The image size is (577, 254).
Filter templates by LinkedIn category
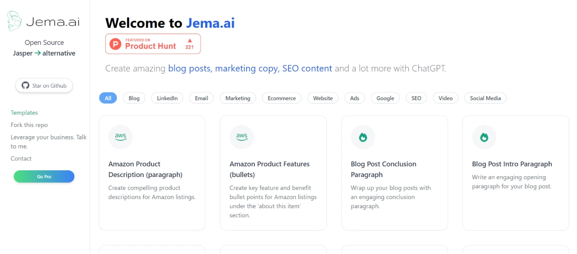pos(167,98)
